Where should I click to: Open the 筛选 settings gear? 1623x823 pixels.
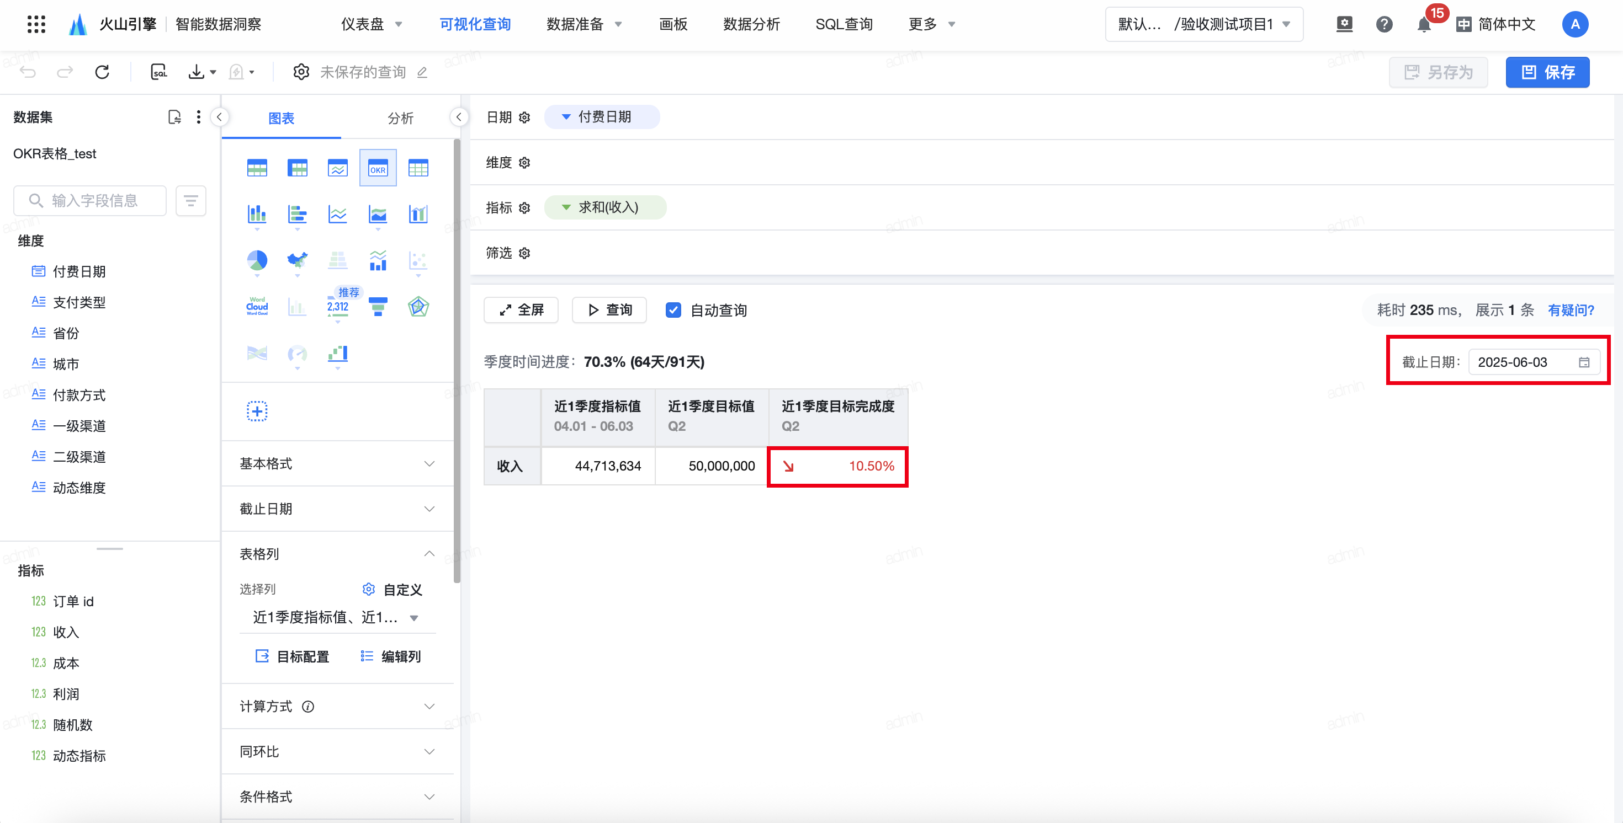(524, 253)
